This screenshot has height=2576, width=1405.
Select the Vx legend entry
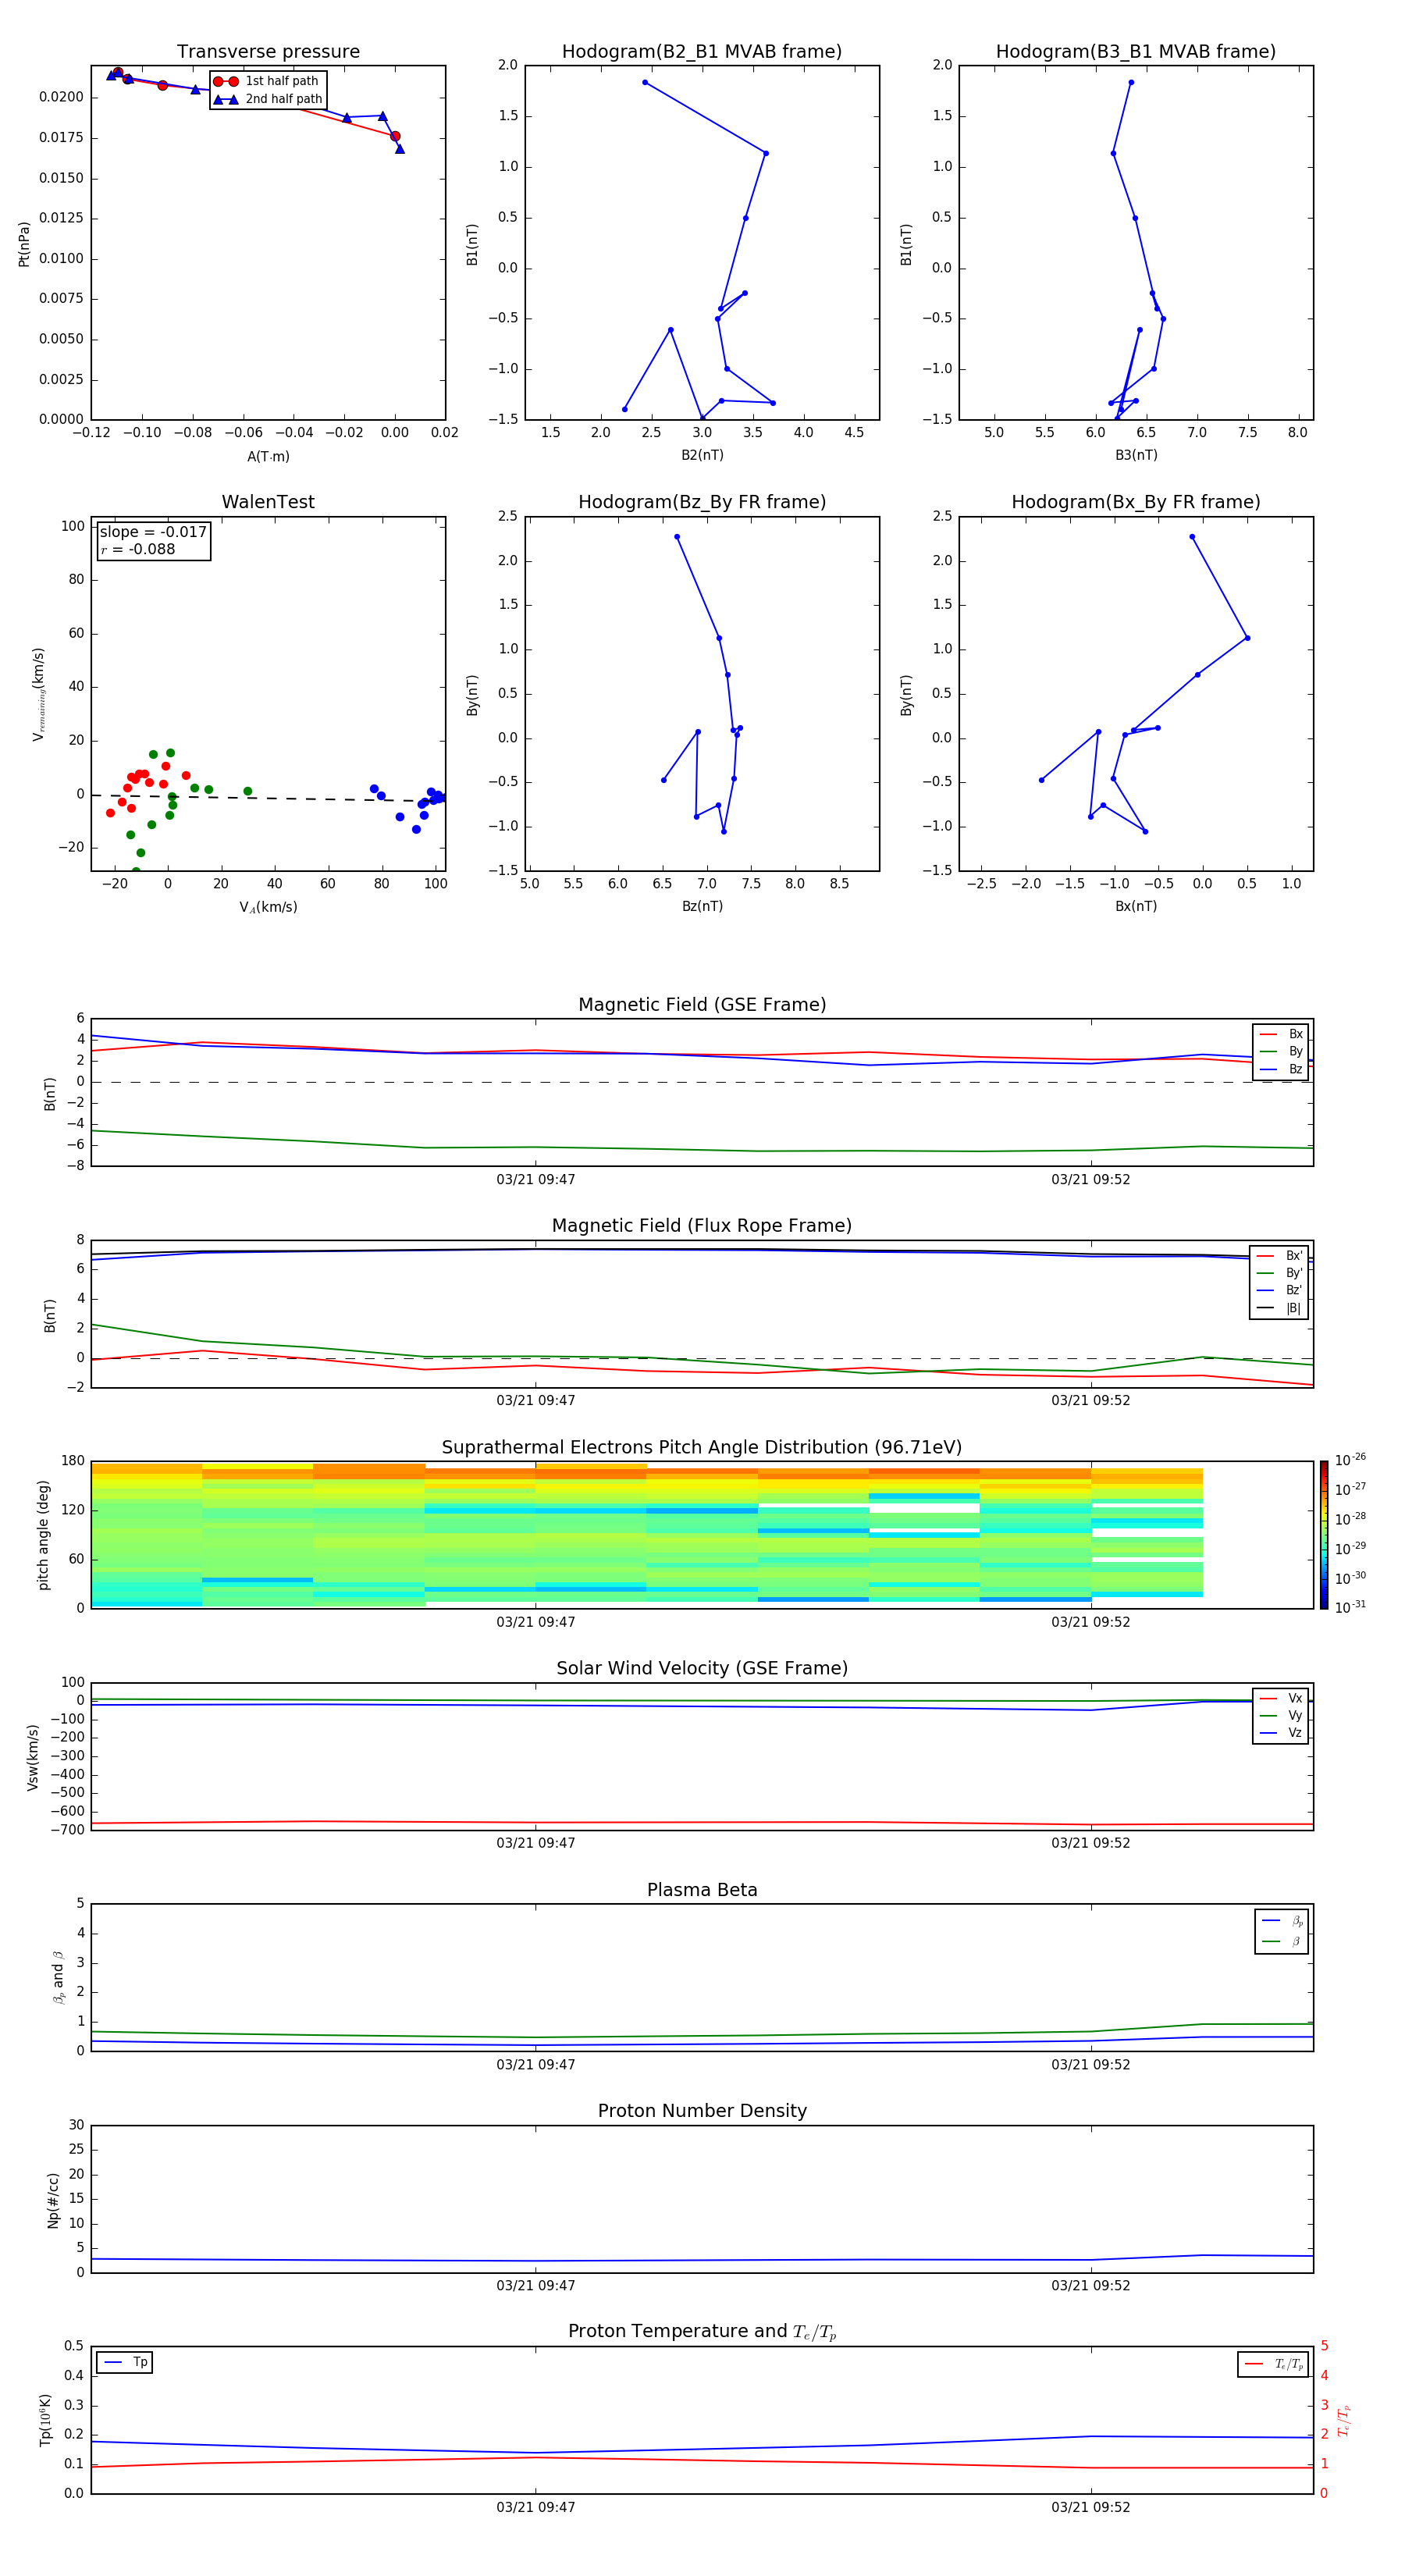[1281, 1698]
